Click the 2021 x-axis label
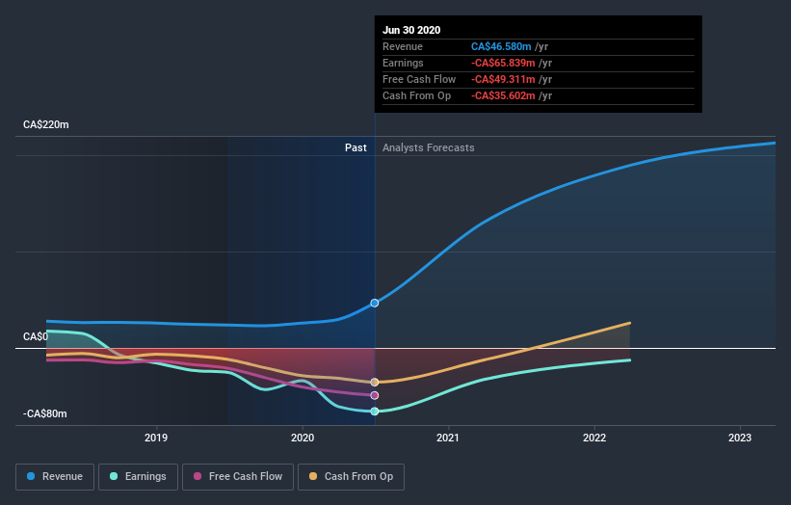Screen dimensions: 791x505 coord(447,438)
